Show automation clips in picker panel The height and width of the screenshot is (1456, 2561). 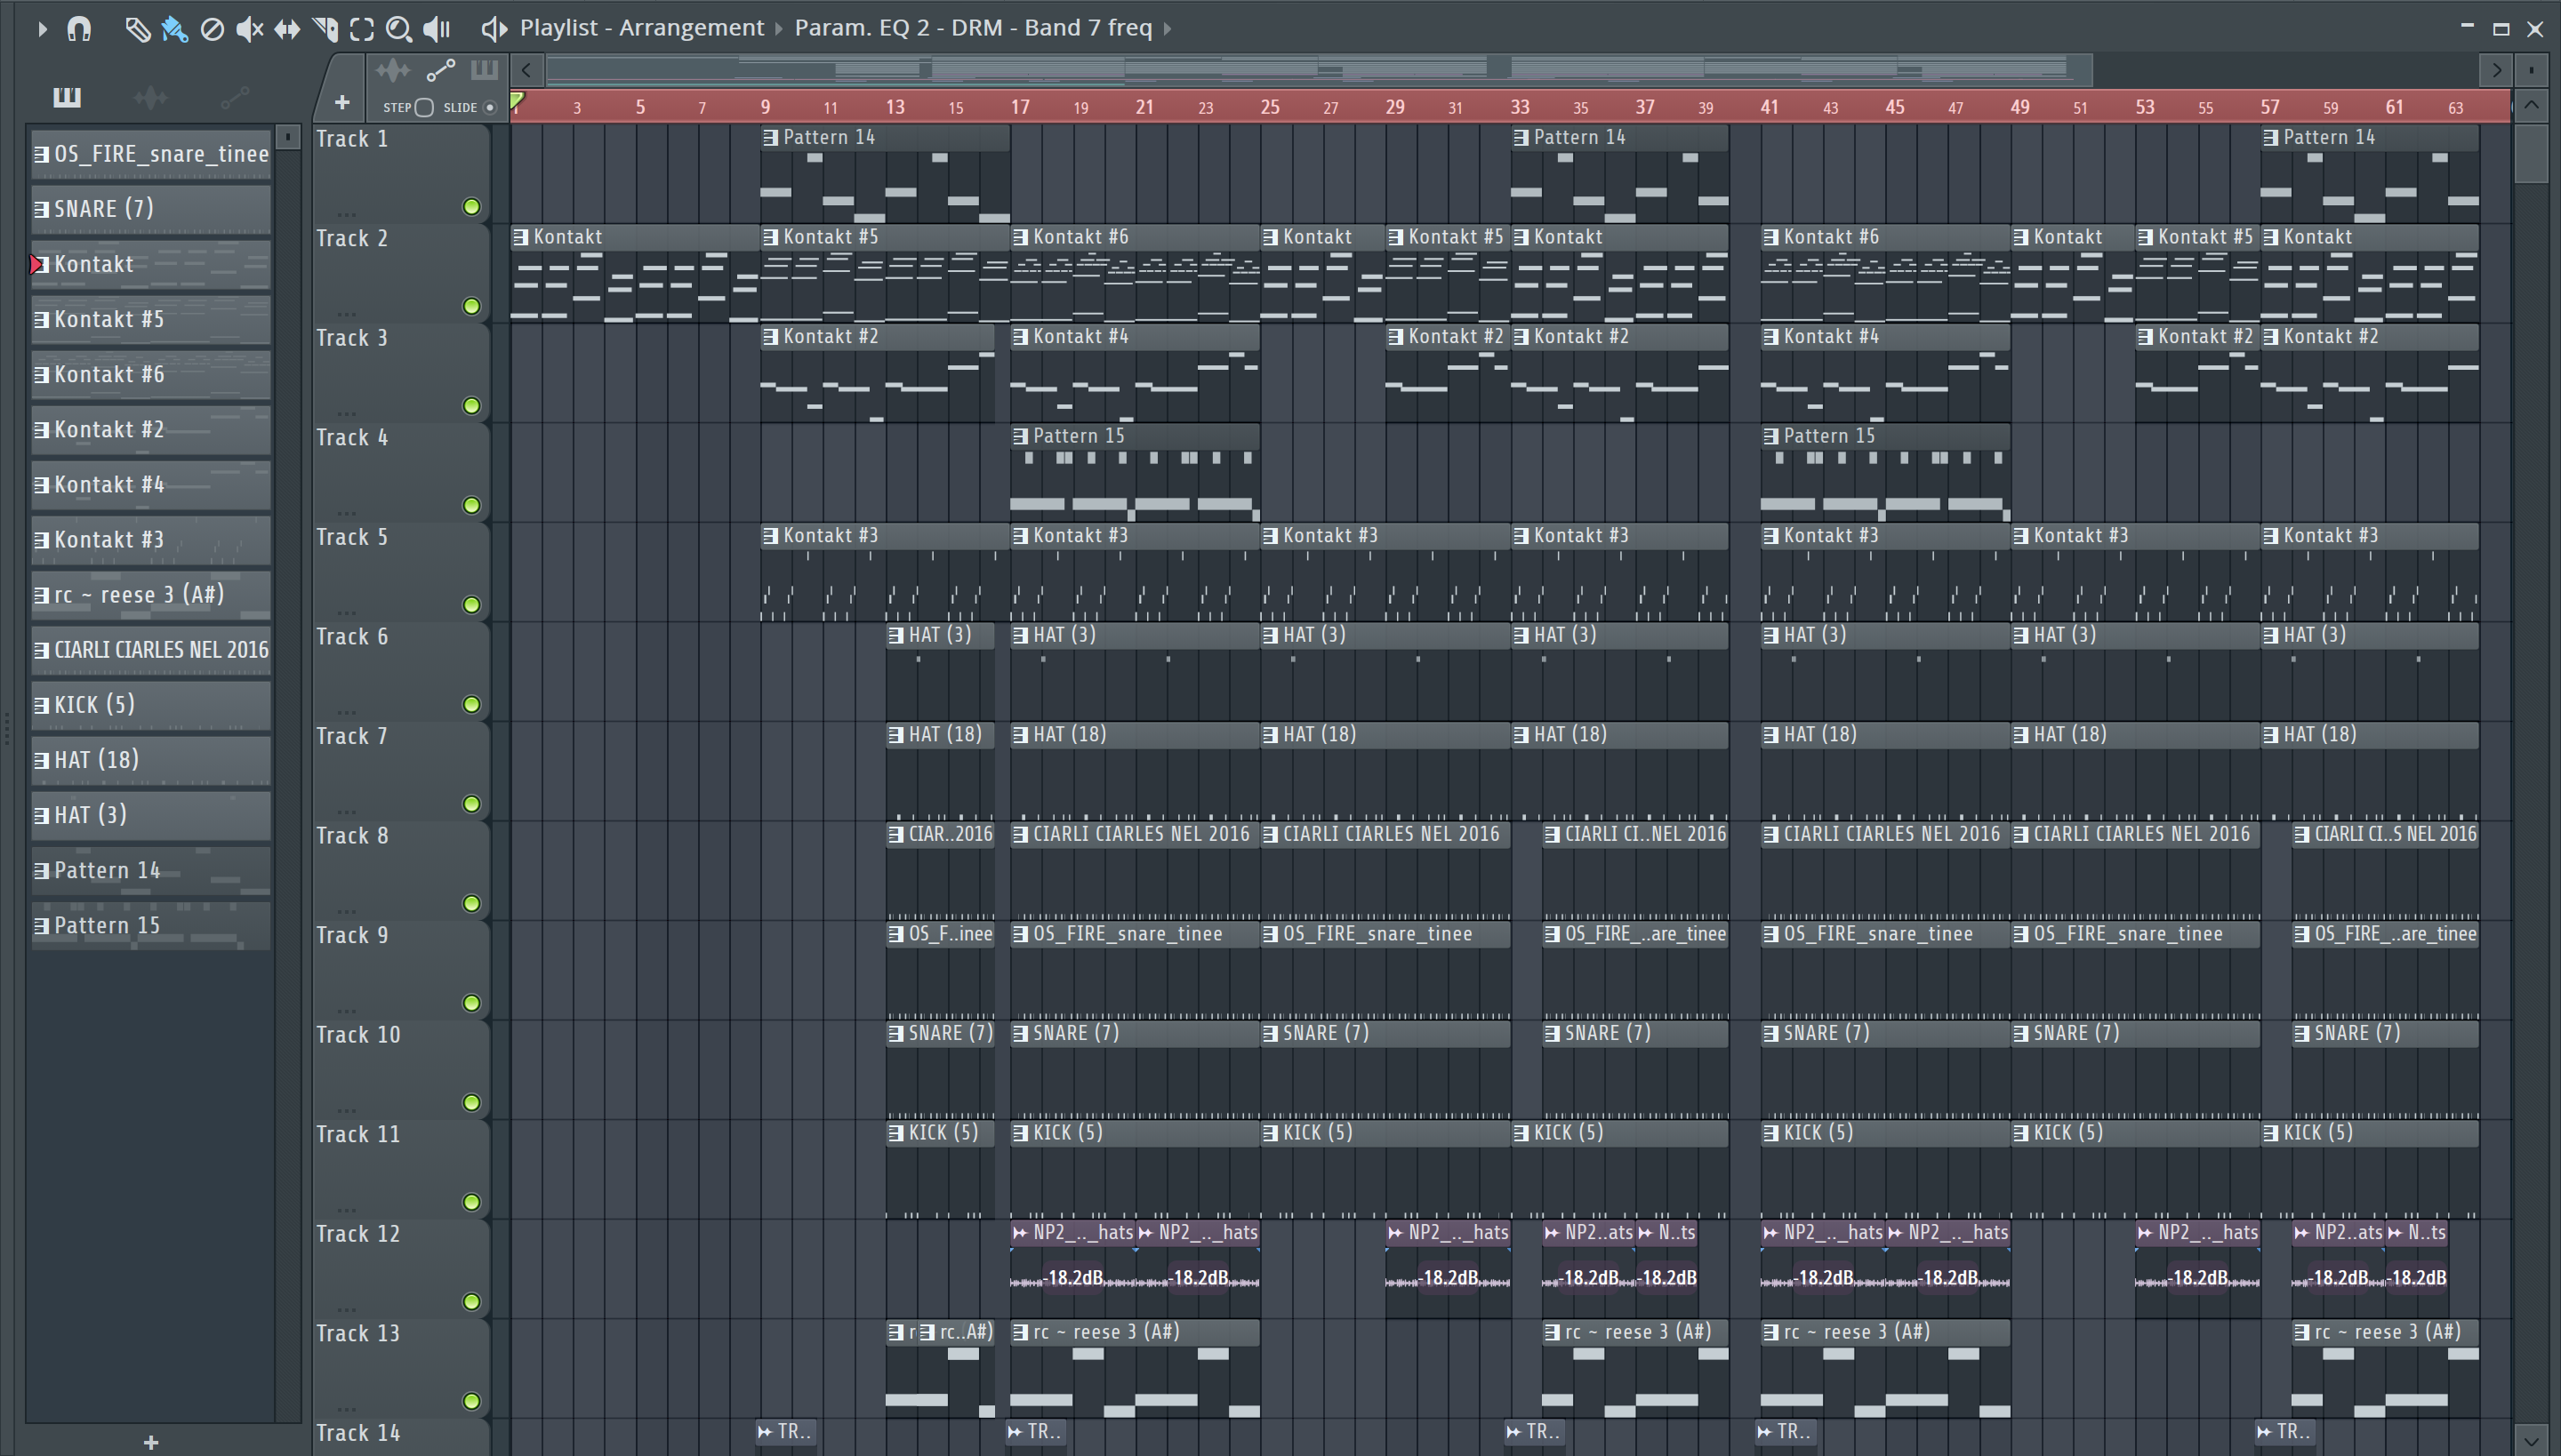234,97
